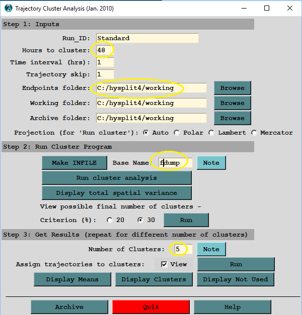Open the Note beside Base Name
Screen dimensions: 302x315
point(211,163)
